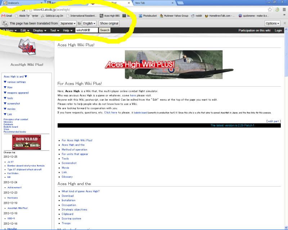The image size is (288, 230).
Task: Open the 'Hurricane' change log entry
Action: click(13, 198)
